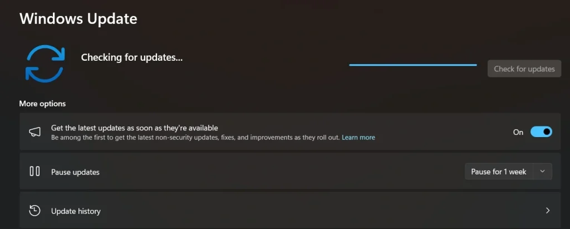
Task: Click the Checking for updates status text
Action: [x=131, y=57]
